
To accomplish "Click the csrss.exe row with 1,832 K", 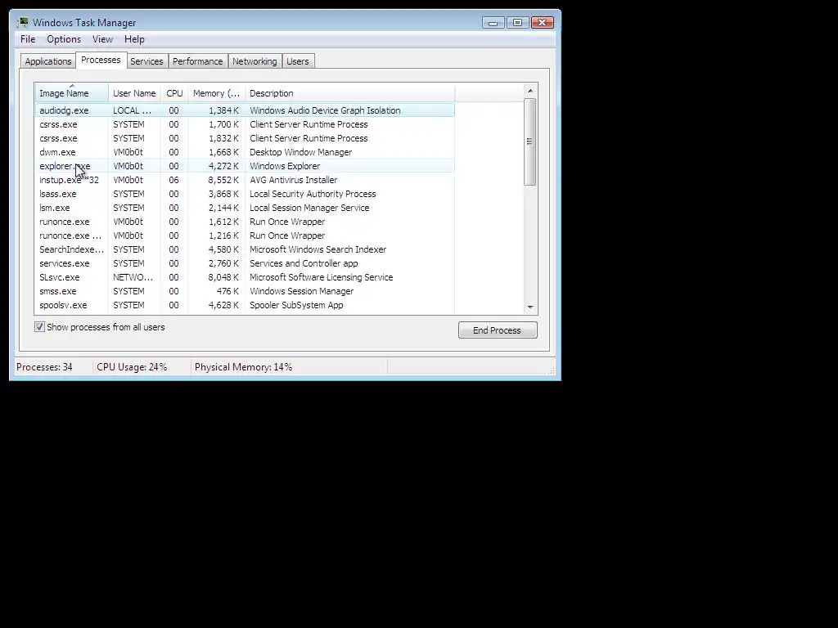I will pos(245,138).
